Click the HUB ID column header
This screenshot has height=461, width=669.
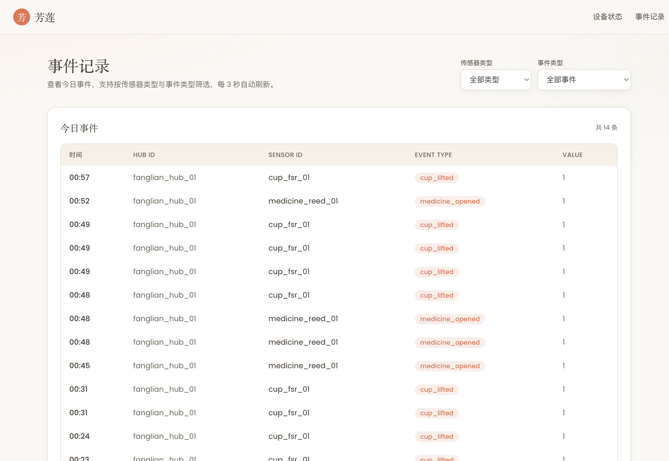point(144,155)
